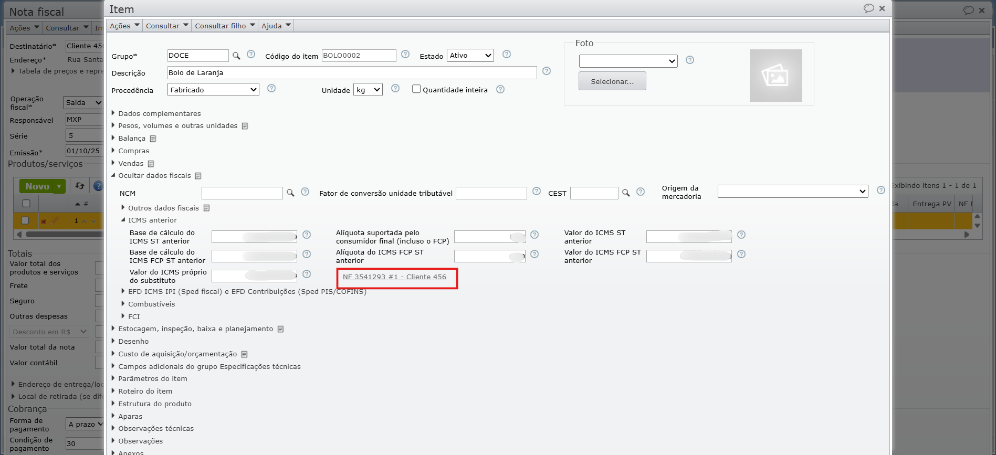
Task: Toggle the Quantidade inteira checkbox
Action: coord(416,89)
